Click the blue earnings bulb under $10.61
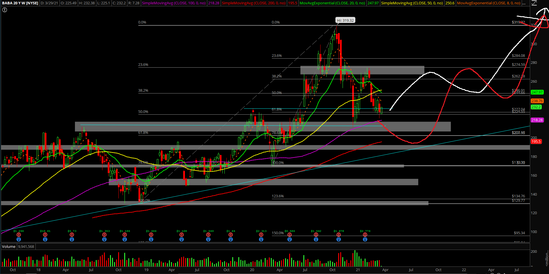This screenshot has width=549, height=274. pyautogui.click(x=45, y=239)
